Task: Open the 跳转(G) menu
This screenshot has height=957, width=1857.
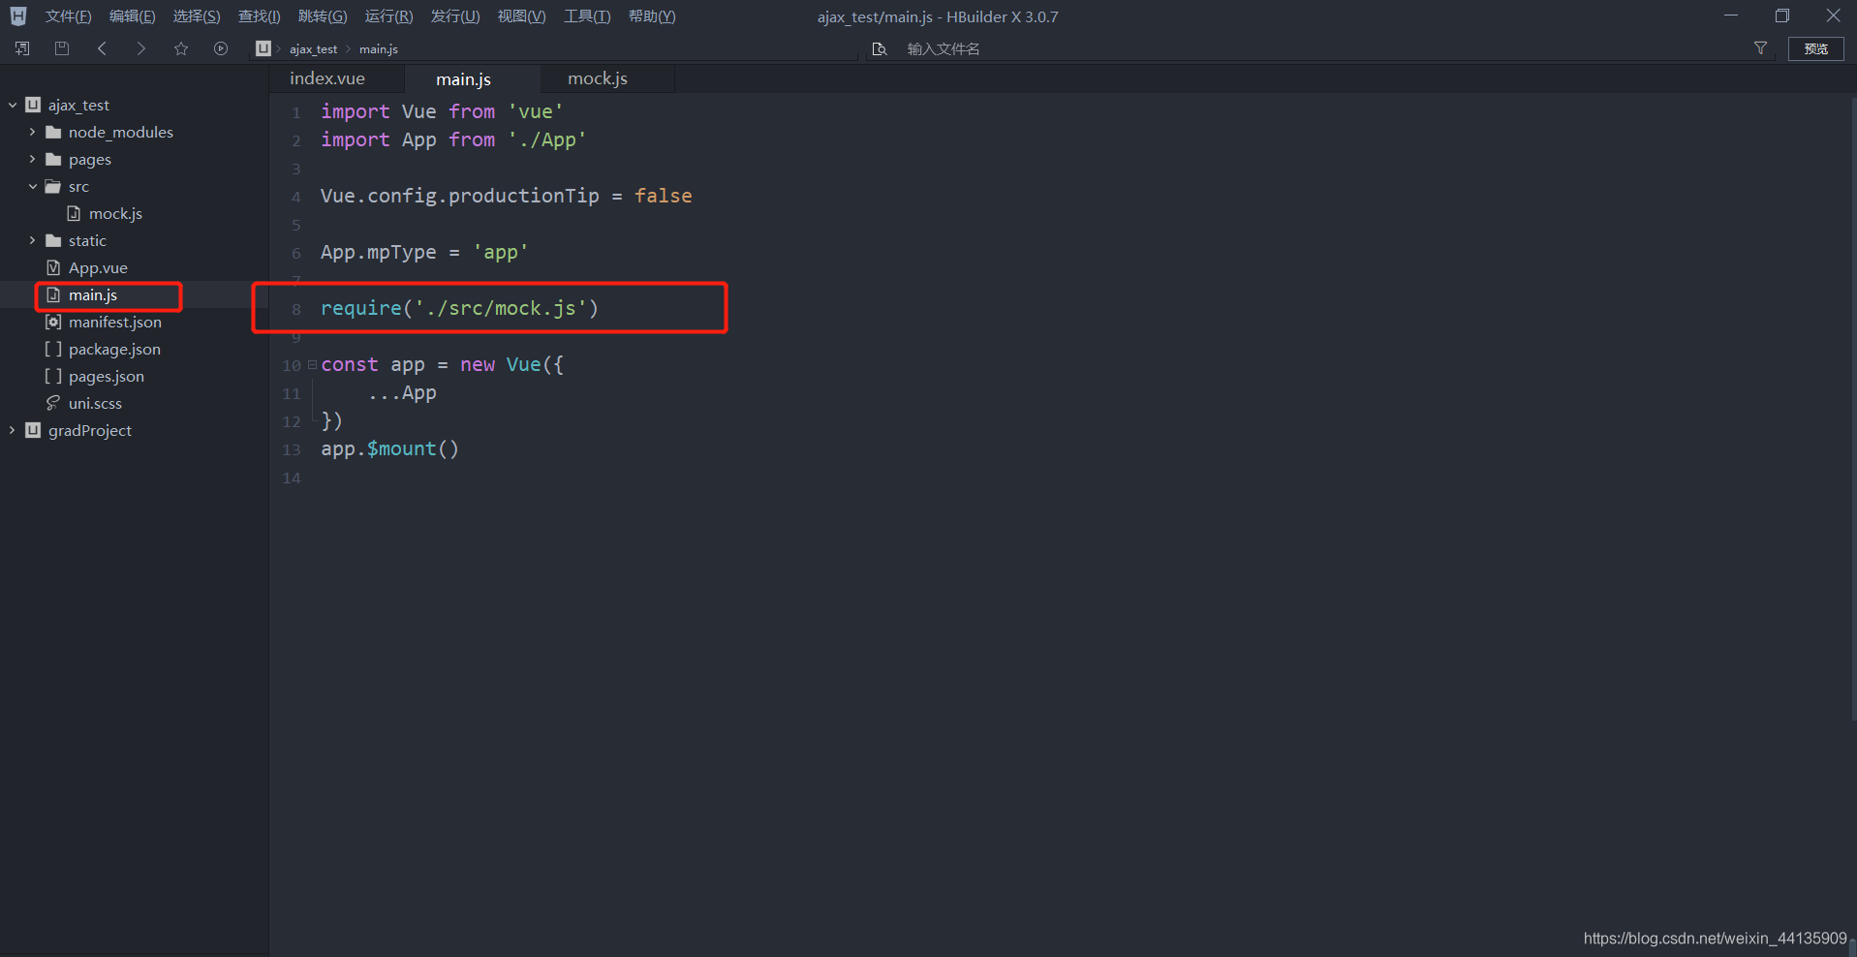Action: (x=323, y=16)
